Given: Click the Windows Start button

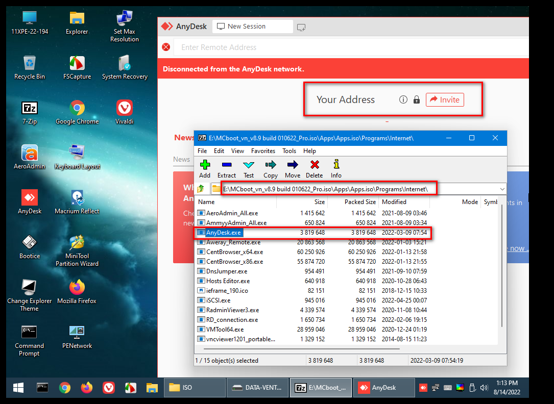Looking at the screenshot, I should tap(18, 388).
